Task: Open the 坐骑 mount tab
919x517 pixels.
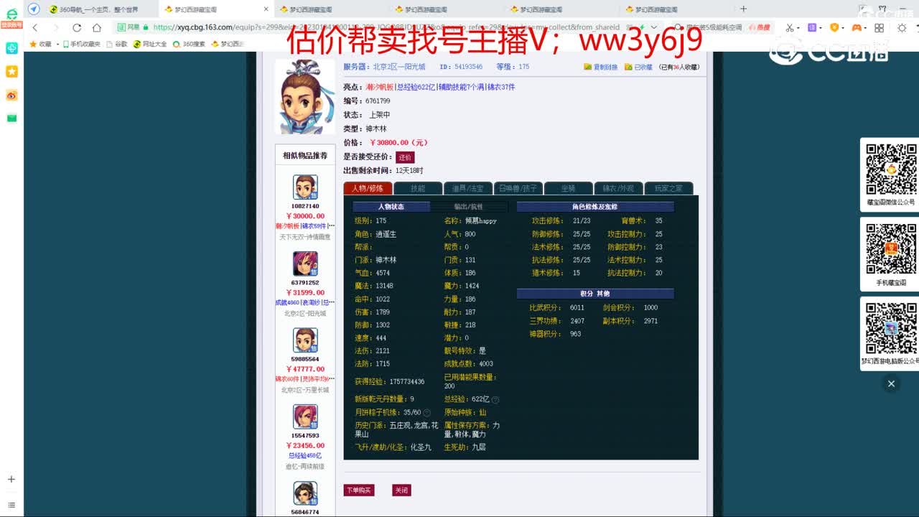Action: (x=568, y=187)
